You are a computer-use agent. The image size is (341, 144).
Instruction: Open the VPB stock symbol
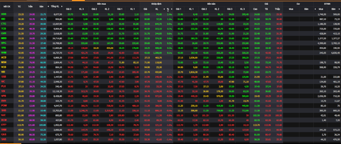pyautogui.click(x=3, y=96)
